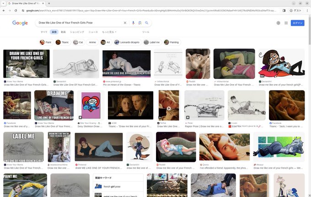Filter by the Anime chip
The height and width of the screenshot is (197, 311).
(92, 42)
